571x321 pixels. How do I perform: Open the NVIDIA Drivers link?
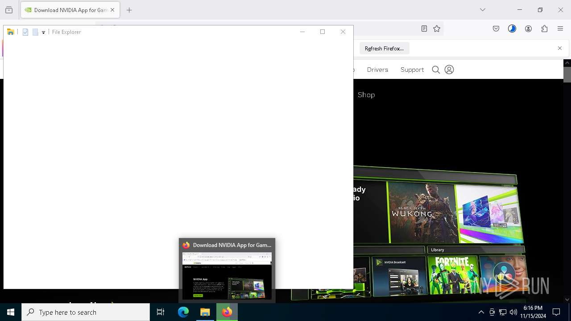tap(377, 70)
